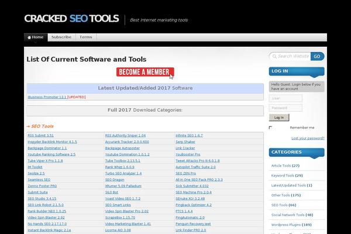Open the IM Toolkit link
This screenshot has height=234, width=351.
[x=35, y=167]
